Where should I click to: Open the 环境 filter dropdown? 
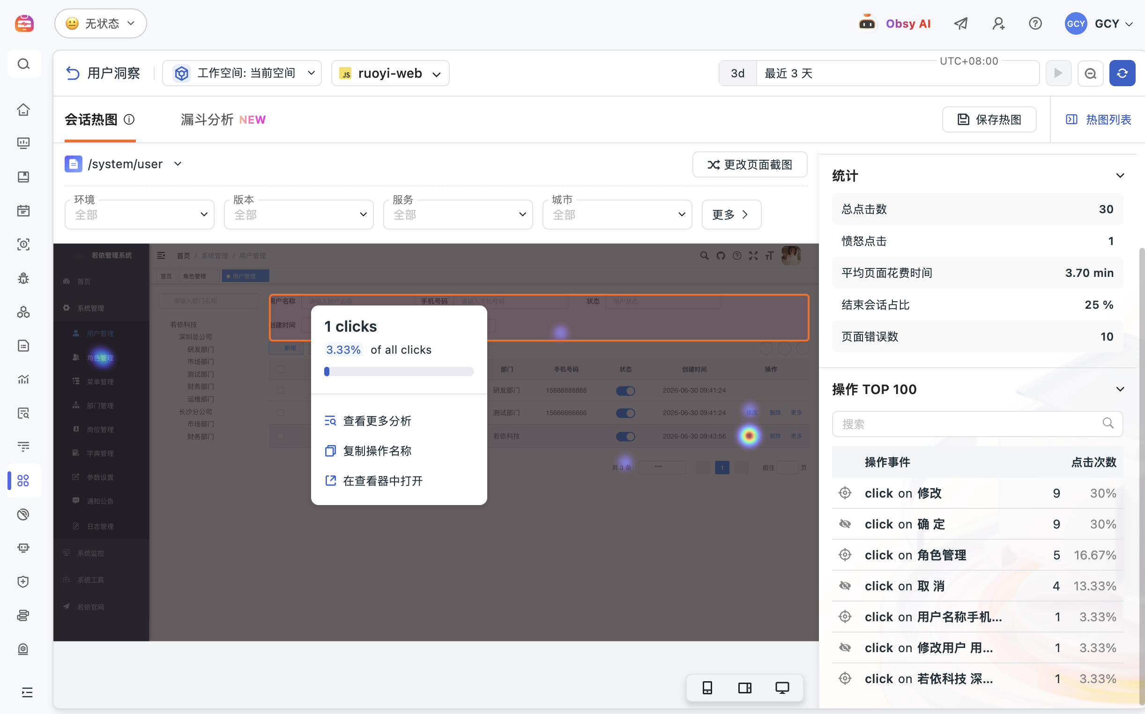click(x=139, y=215)
